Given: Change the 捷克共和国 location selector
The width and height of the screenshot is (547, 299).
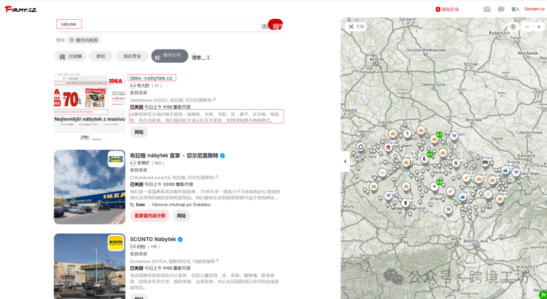Looking at the screenshot, I should 84,40.
